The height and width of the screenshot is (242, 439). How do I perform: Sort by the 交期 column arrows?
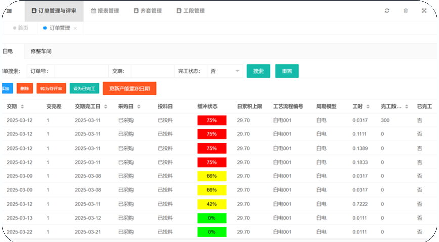[22, 106]
